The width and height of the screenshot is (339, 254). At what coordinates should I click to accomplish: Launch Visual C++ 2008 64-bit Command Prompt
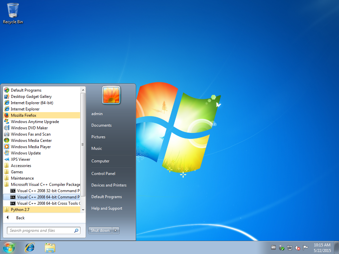42,197
